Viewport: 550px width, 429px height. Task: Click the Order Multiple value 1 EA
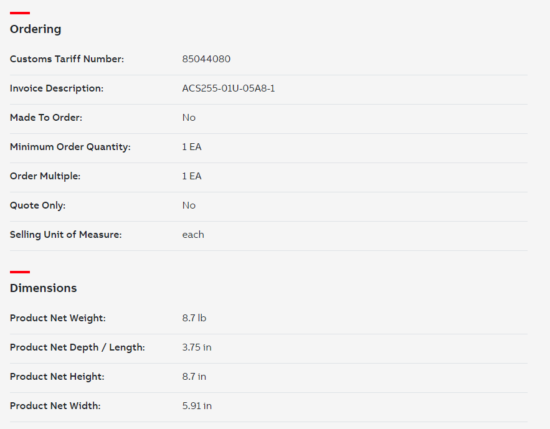[x=191, y=176]
